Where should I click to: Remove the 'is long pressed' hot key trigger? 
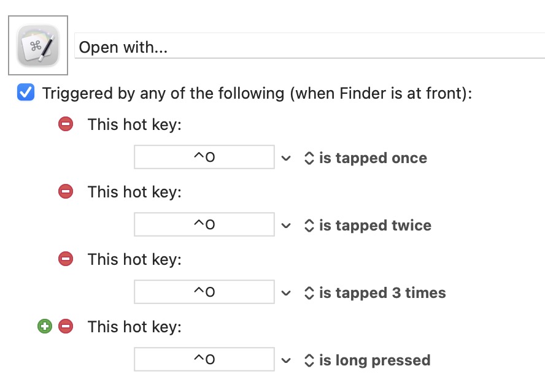pyautogui.click(x=66, y=327)
